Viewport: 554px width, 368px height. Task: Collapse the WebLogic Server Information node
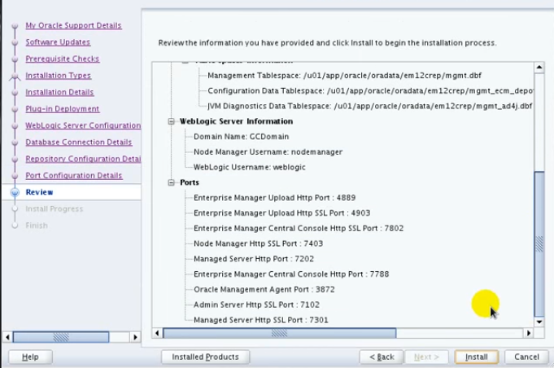[172, 121]
